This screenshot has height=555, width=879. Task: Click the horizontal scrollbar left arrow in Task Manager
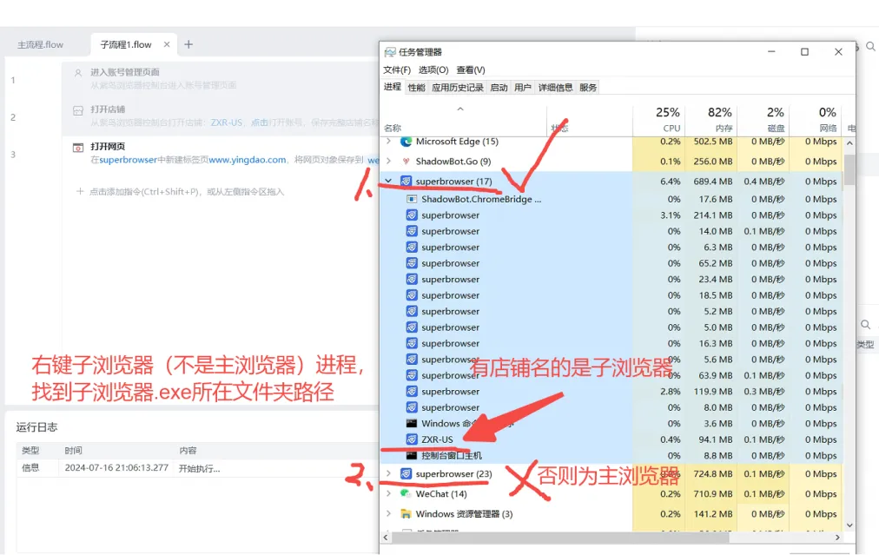click(386, 537)
